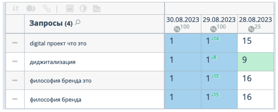Click the percent icon under 30.08.2023
Screen dimensions: 278x112
[x=177, y=29]
